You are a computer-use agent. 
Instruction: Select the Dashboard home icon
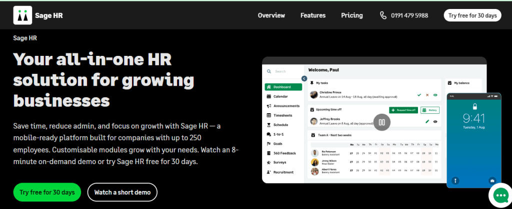pyautogui.click(x=269, y=87)
